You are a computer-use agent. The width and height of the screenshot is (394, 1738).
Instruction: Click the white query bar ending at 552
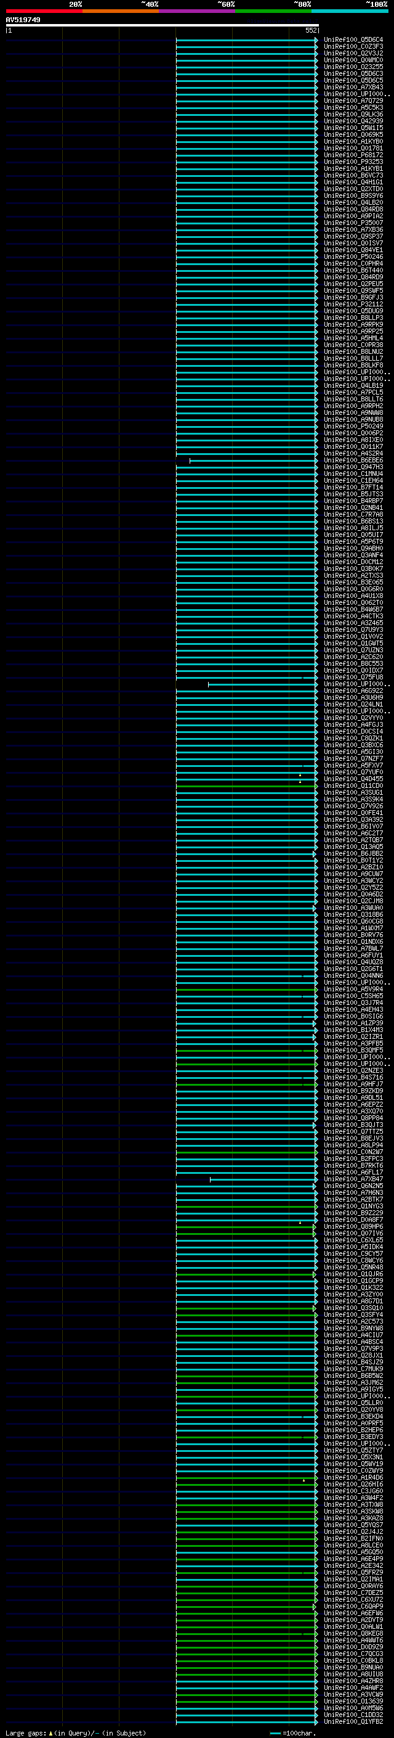(163, 26)
